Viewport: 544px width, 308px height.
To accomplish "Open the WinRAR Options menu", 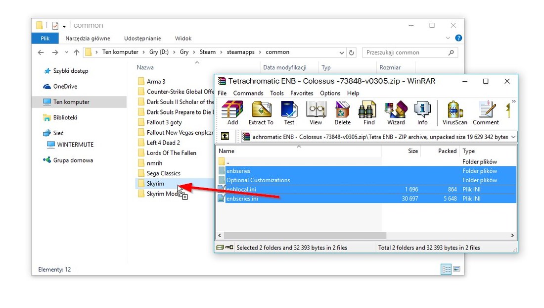I will pyautogui.click(x=330, y=93).
